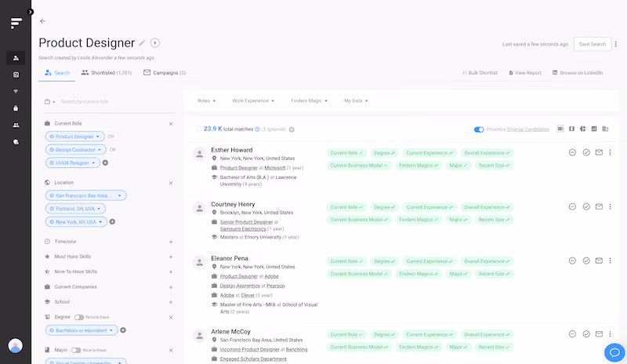Viewport: 627px width, 364px height.
Task: Open the Microsoft company link
Action: pyautogui.click(x=275, y=168)
